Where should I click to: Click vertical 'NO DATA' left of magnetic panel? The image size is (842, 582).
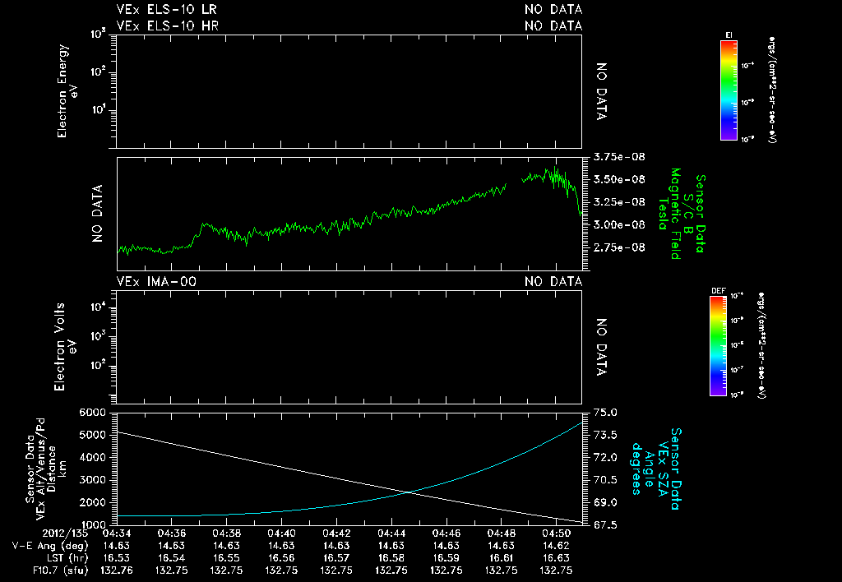(x=97, y=214)
